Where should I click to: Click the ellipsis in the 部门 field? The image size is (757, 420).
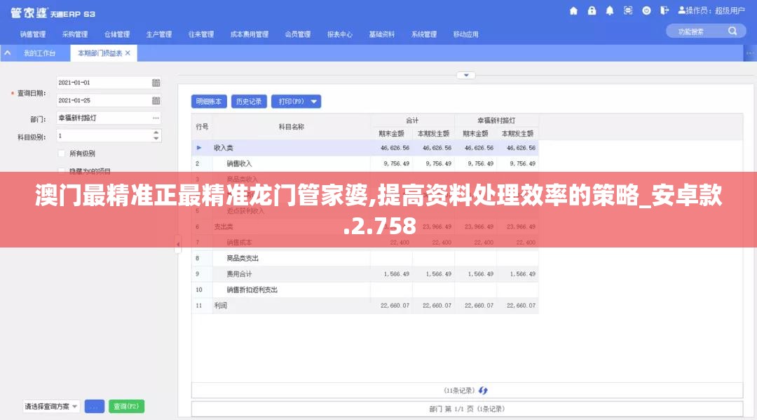[156, 118]
